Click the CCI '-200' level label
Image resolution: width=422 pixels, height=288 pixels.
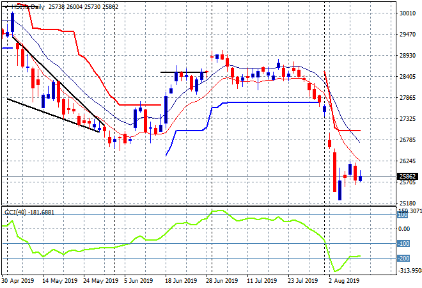(403, 258)
